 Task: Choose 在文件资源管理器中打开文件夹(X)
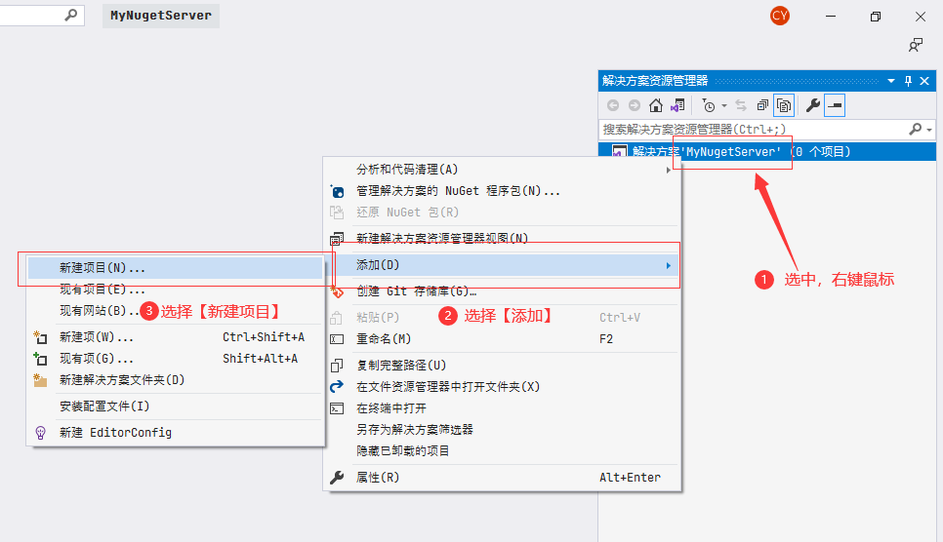[x=501, y=387]
